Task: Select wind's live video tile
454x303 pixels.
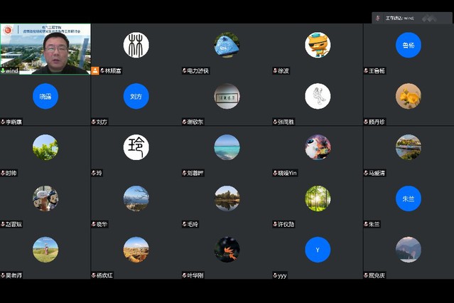Action: coord(45,48)
